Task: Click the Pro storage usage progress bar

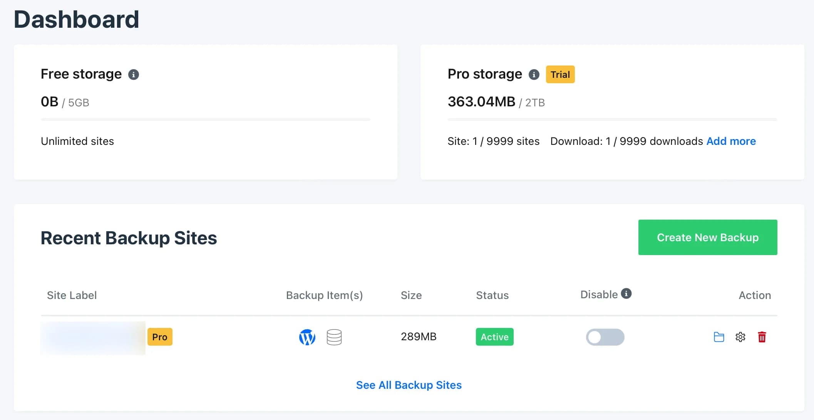Action: point(612,119)
